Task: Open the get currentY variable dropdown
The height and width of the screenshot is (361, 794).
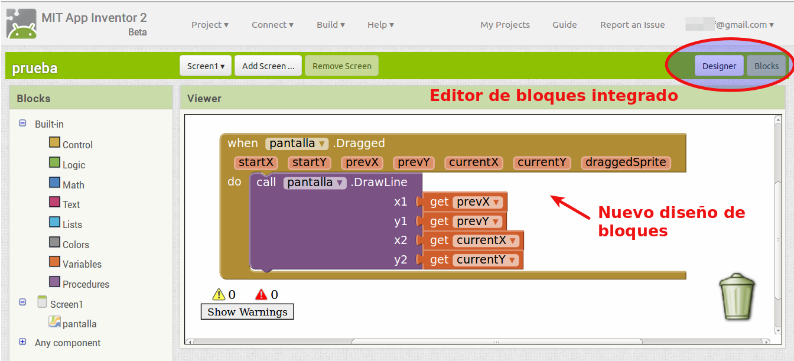Action: coord(486,259)
